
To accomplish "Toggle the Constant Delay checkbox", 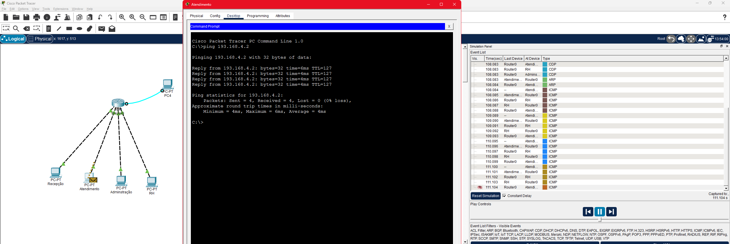I will 504,196.
